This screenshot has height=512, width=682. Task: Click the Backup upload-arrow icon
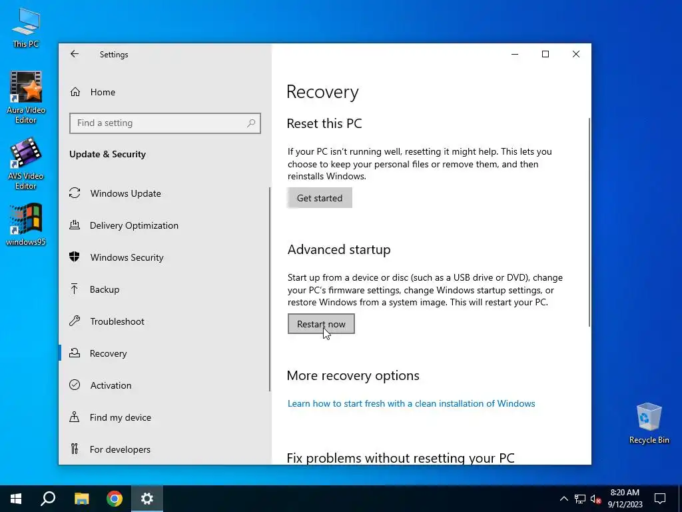pos(75,289)
